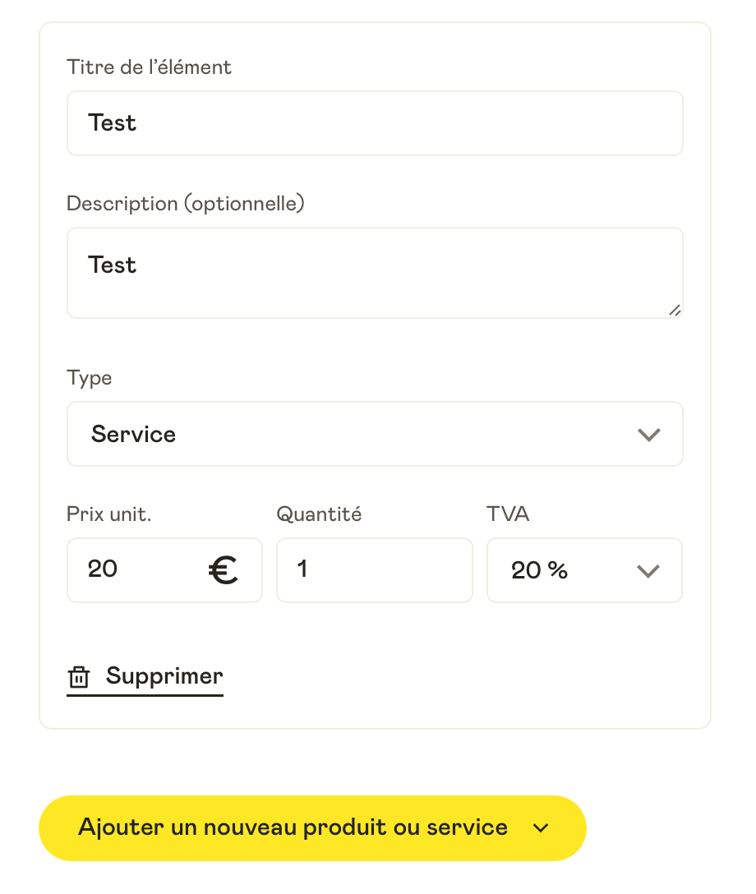756x894 pixels.
Task: Click the description textarea resize handle
Action: pyautogui.click(x=675, y=310)
